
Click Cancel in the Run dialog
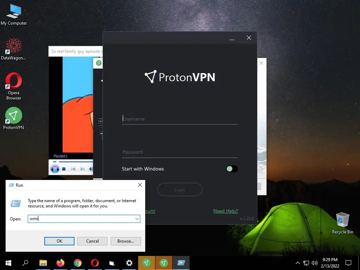pyautogui.click(x=92, y=241)
